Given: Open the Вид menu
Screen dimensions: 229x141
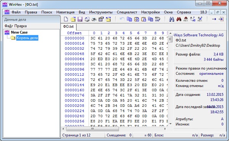Looking at the screenshot, I should click(x=82, y=12).
